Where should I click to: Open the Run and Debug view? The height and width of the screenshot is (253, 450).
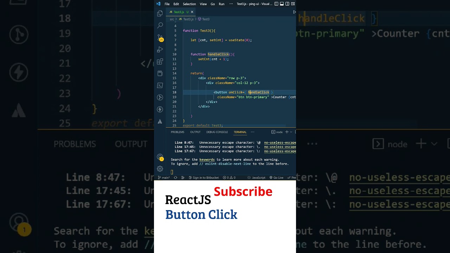point(160,50)
